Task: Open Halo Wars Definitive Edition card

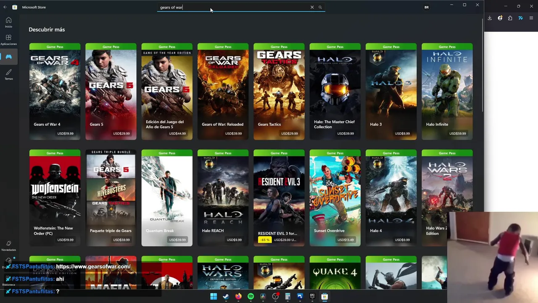Action: 223,273
